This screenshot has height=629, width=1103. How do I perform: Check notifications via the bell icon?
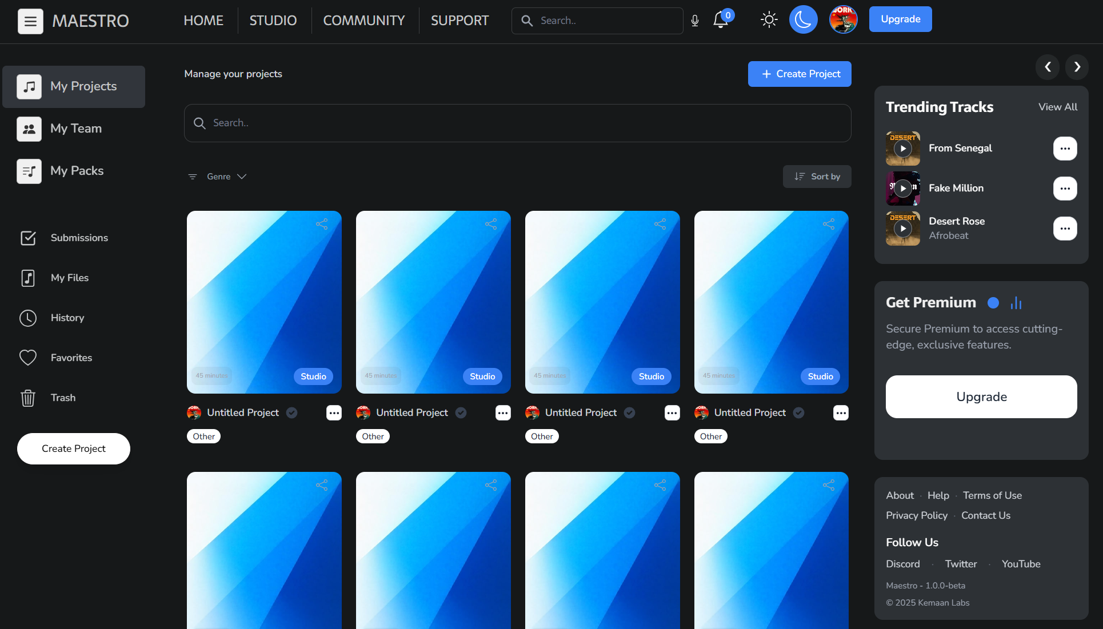pyautogui.click(x=721, y=20)
